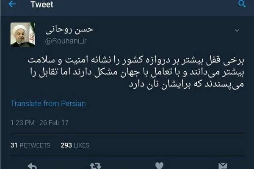The height and width of the screenshot is (169, 254).
Task: Click the 31 retweet count number
Action: [14, 145]
